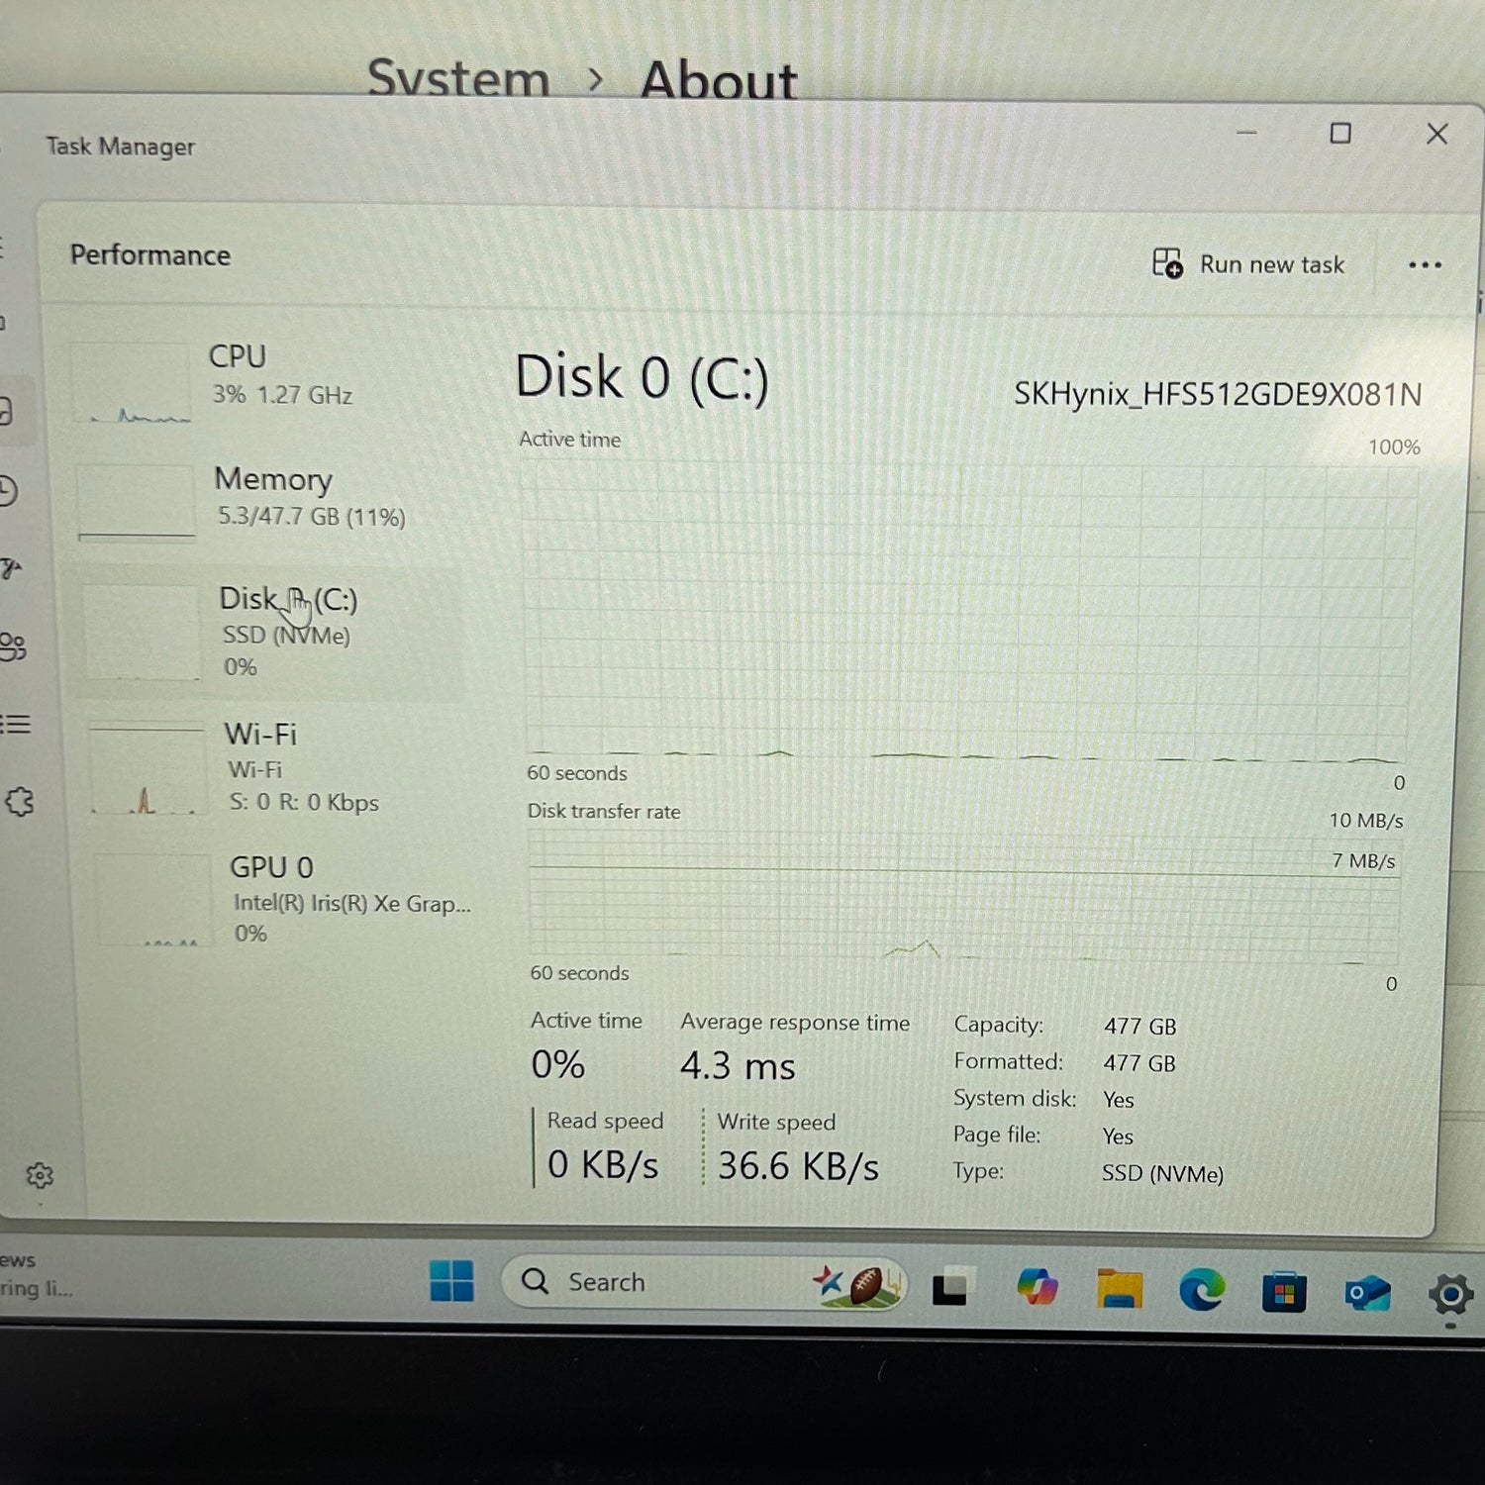
Task: Click the Disk transfer rate graph
Action: (x=963, y=896)
